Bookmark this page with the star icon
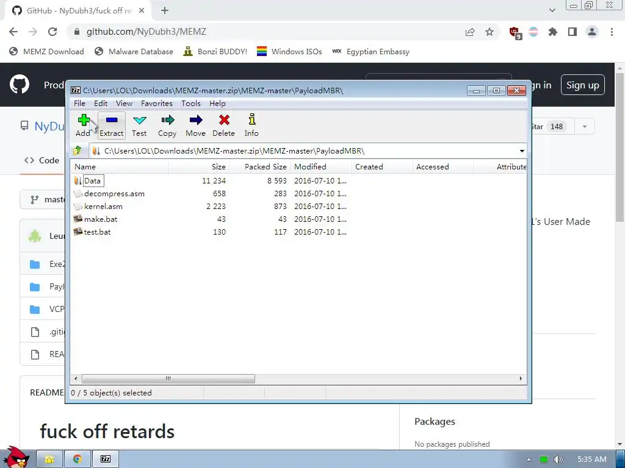The image size is (625, 468). [x=490, y=32]
